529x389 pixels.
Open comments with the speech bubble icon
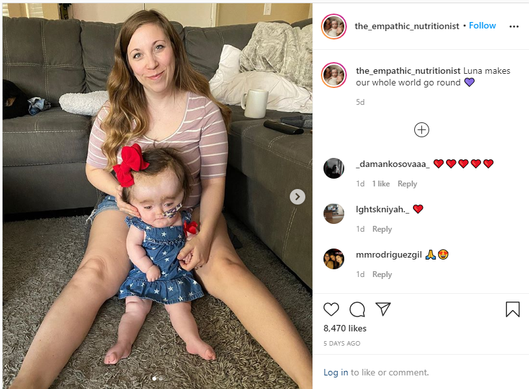click(x=357, y=309)
